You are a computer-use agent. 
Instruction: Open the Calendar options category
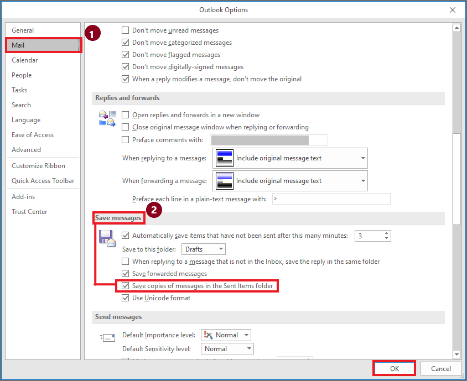[x=43, y=60]
